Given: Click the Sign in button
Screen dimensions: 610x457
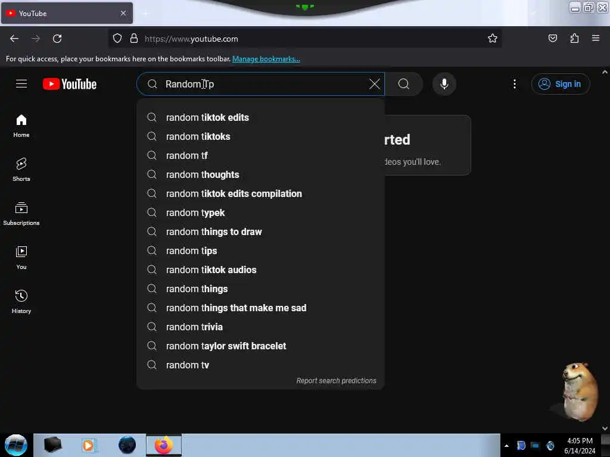Looking at the screenshot, I should pos(560,84).
